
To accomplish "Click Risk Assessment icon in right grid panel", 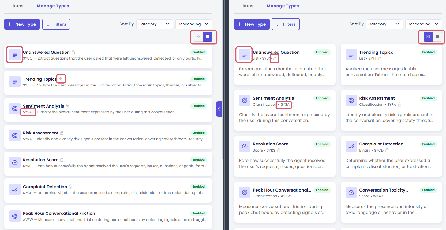I will click(x=351, y=100).
